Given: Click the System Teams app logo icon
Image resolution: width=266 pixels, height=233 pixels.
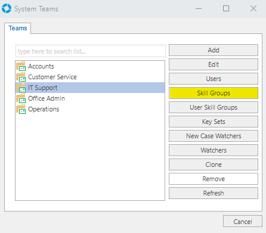Looking at the screenshot, I should coord(7,8).
